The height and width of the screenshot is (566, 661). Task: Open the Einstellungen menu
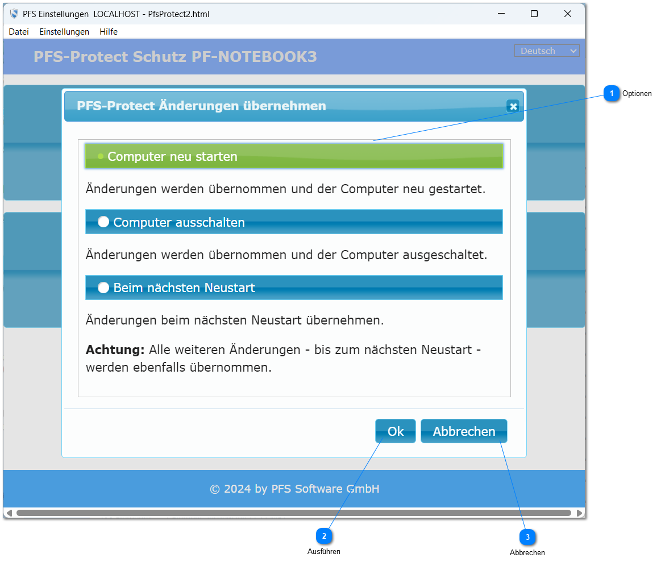click(x=64, y=32)
